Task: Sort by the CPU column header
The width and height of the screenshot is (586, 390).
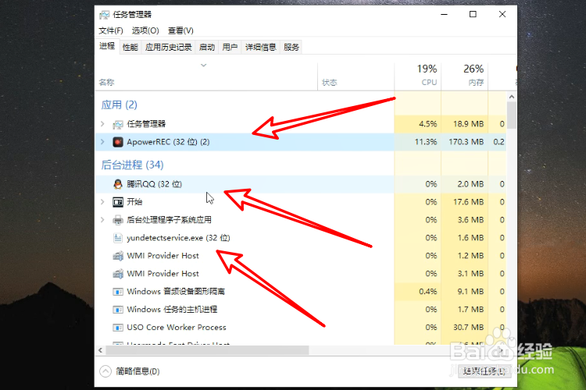Action: (x=418, y=76)
